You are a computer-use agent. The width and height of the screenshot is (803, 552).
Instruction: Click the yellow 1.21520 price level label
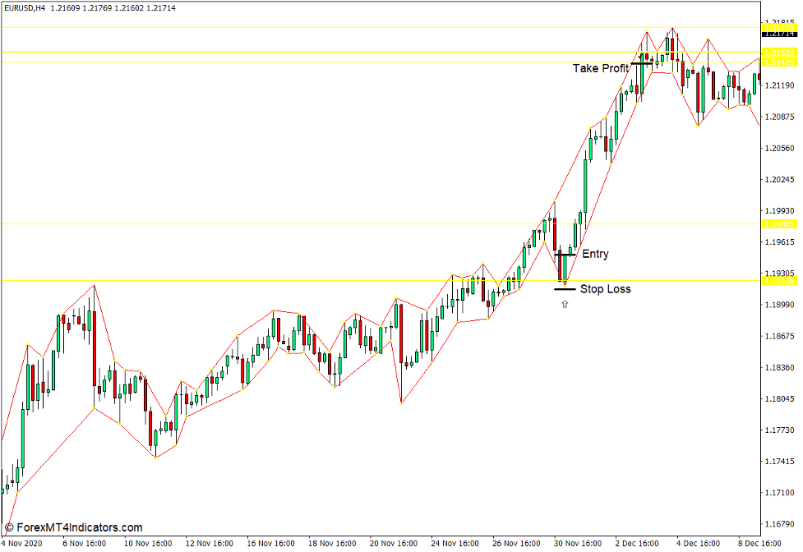tap(779, 53)
